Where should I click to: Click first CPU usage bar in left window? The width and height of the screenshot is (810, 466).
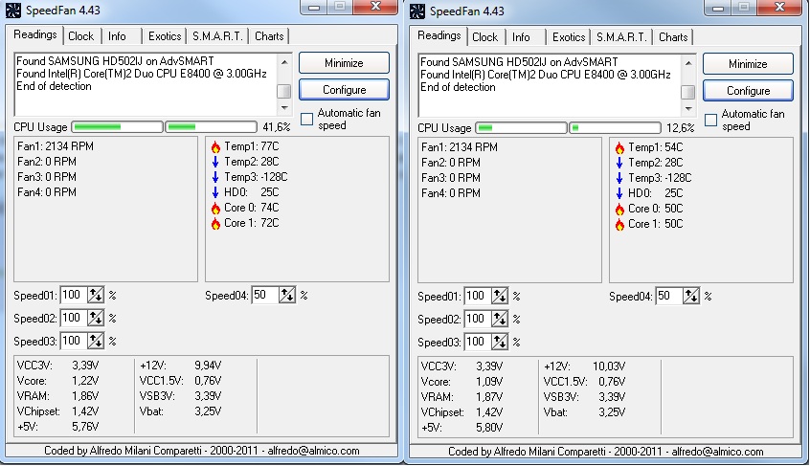117,127
